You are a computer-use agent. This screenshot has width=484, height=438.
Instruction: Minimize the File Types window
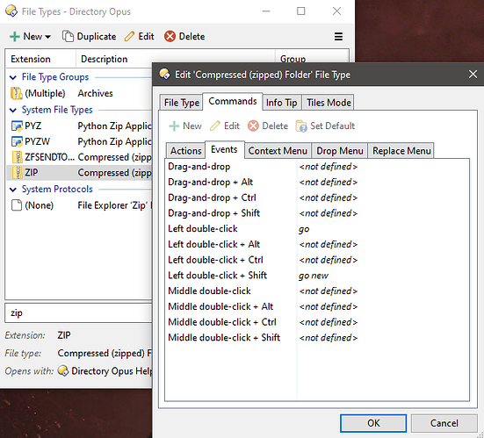[266, 11]
